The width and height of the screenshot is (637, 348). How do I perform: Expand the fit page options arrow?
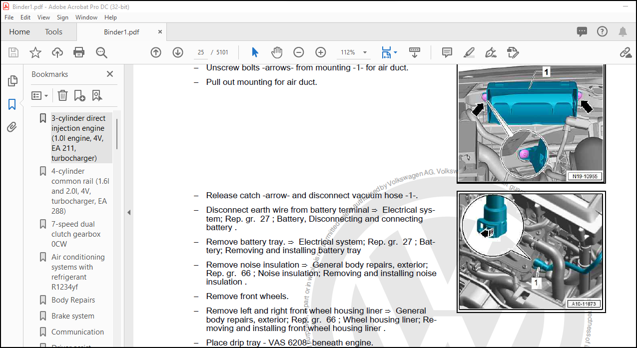[x=395, y=52]
